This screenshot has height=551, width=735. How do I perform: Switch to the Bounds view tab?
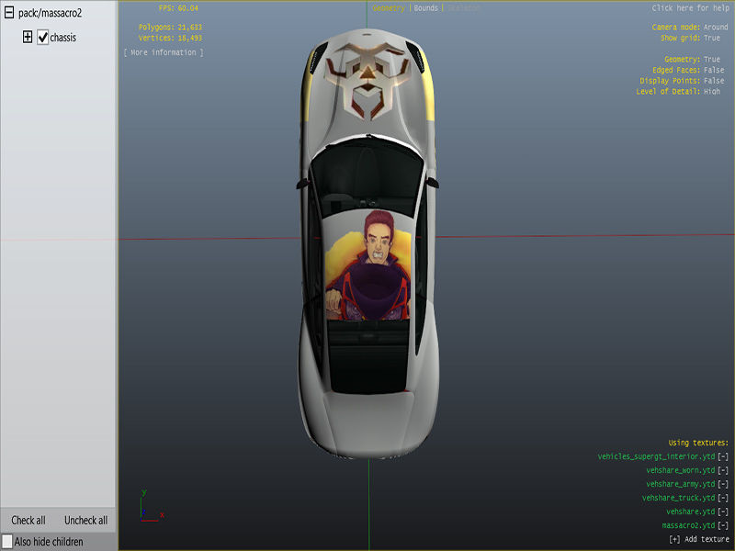[425, 8]
